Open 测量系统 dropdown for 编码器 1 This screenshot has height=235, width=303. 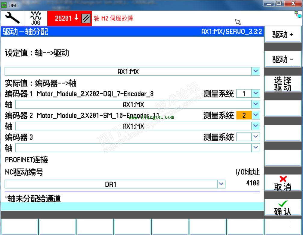[x=256, y=94]
